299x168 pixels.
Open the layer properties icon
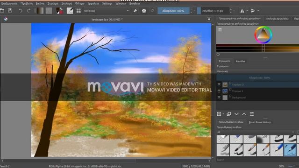(252, 114)
